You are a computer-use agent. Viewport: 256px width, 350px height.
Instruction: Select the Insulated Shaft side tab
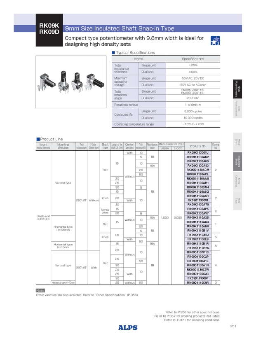[x=237, y=161]
